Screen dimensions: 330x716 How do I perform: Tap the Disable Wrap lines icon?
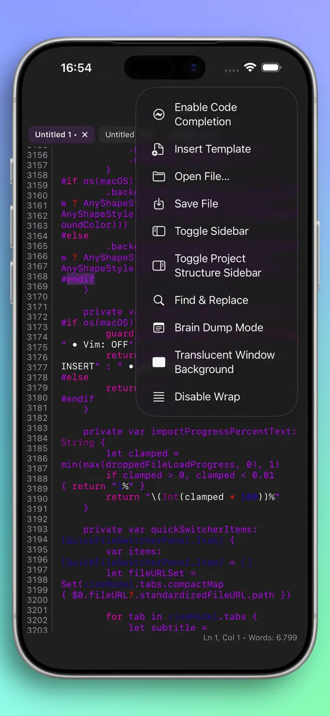pyautogui.click(x=158, y=396)
